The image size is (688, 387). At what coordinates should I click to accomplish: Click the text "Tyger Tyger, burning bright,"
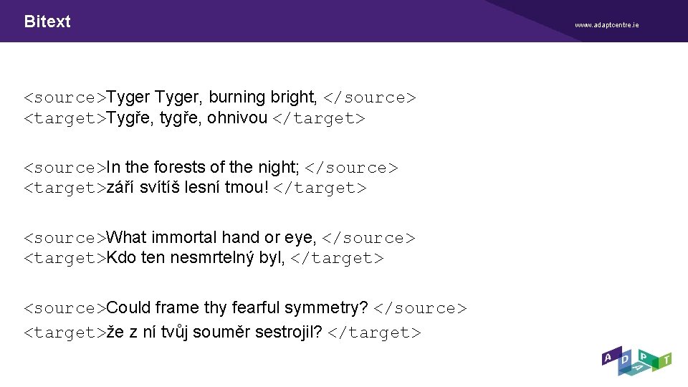click(212, 97)
